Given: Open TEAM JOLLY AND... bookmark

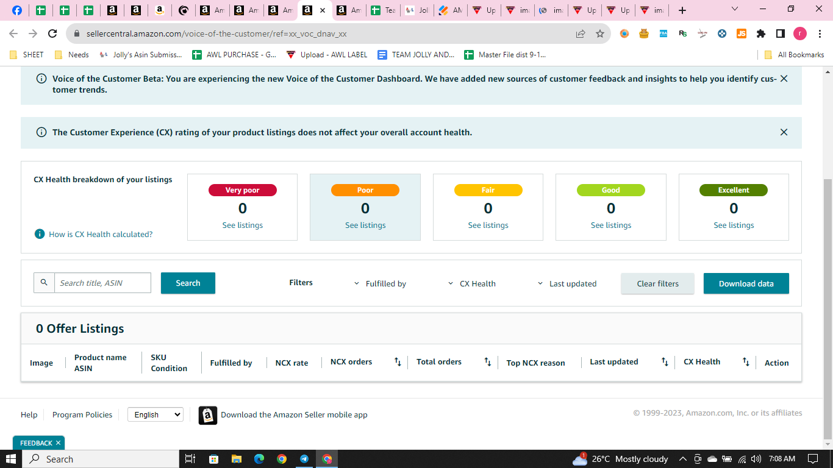Looking at the screenshot, I should tap(416, 55).
